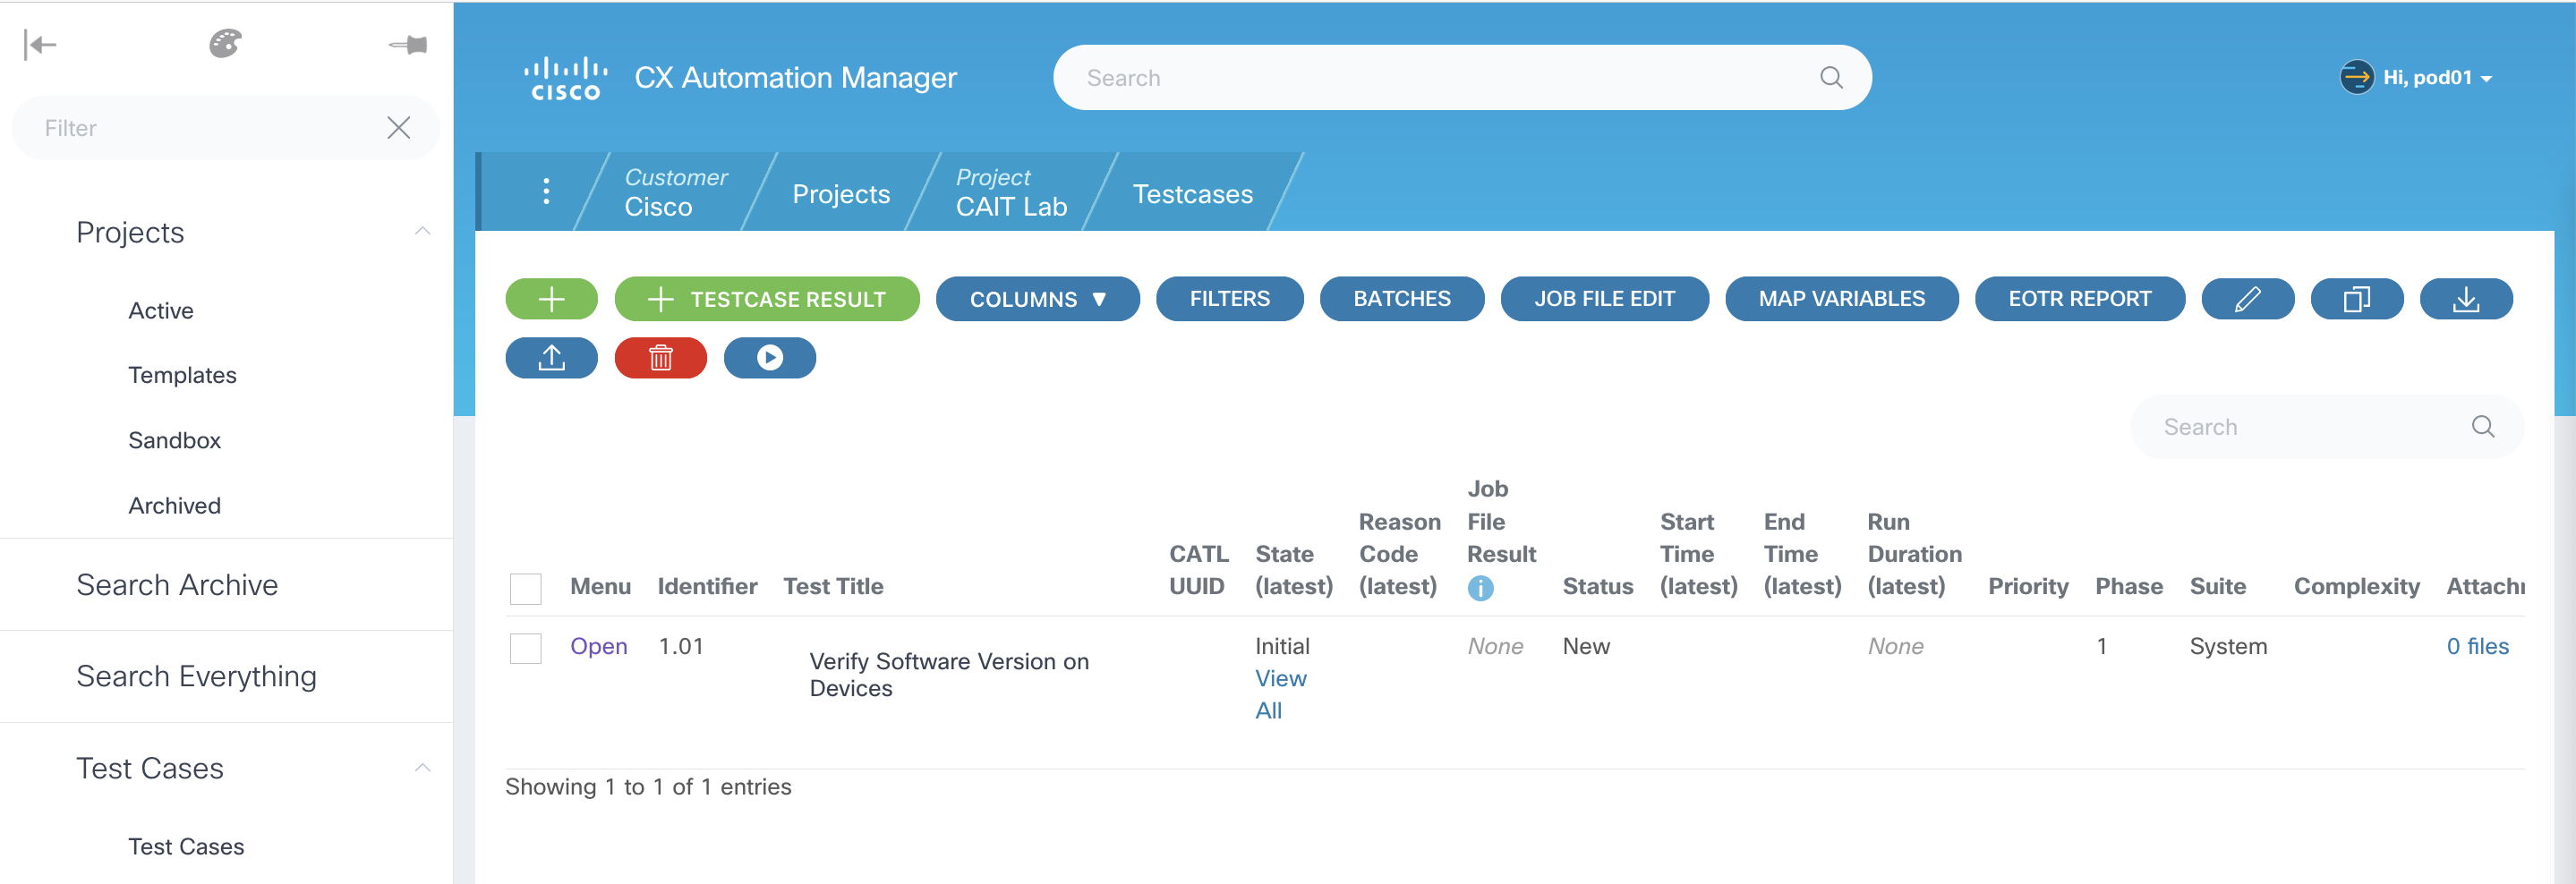Click the copy/duplicate icon button
Viewport: 2576px width, 884px height.
[x=2355, y=299]
